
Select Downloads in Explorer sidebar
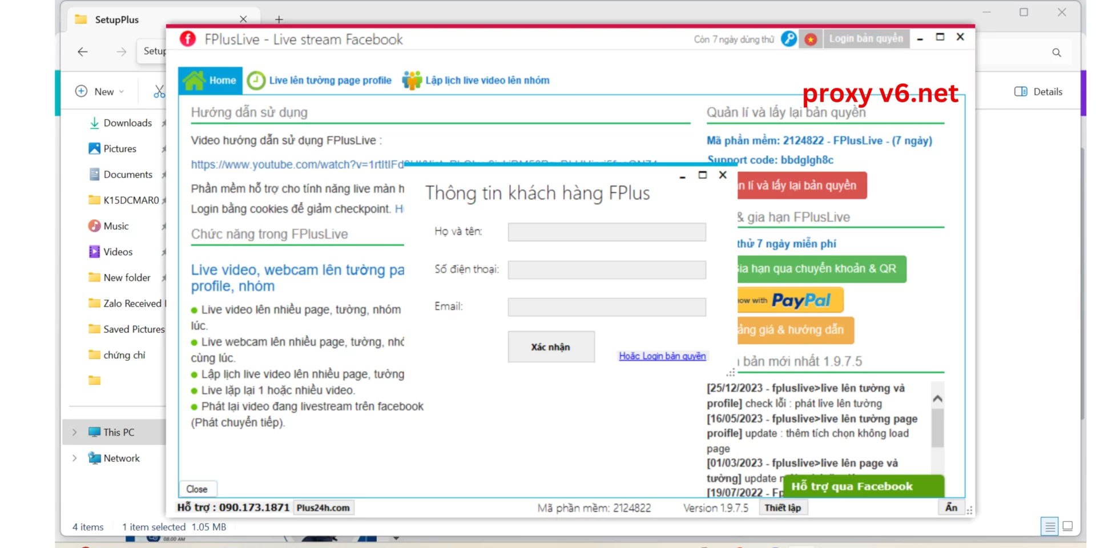128,123
